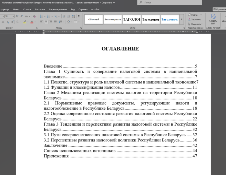
Task: Insert a multilevel list
Action: (x=56, y=16)
